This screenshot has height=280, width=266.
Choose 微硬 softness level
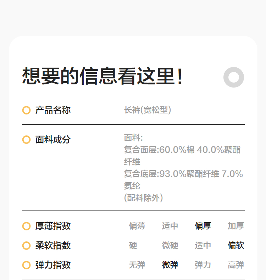(x=170, y=246)
